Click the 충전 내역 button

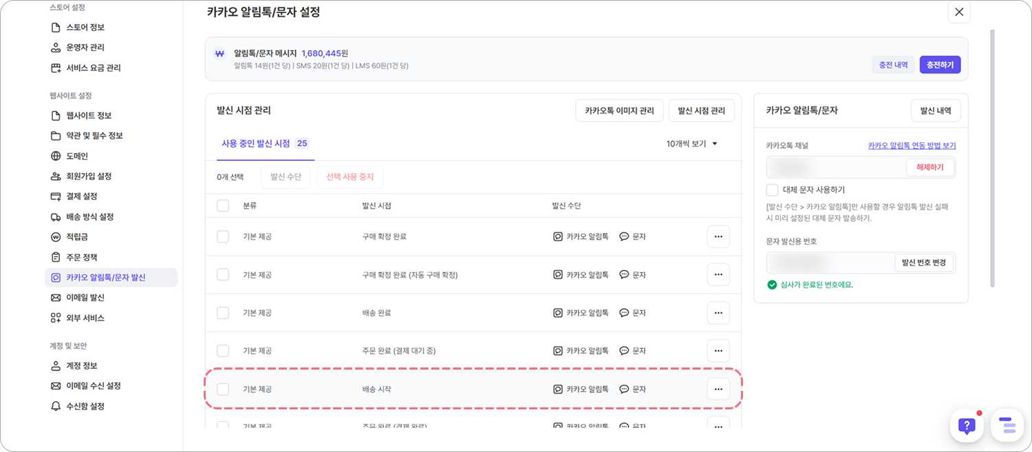point(894,65)
